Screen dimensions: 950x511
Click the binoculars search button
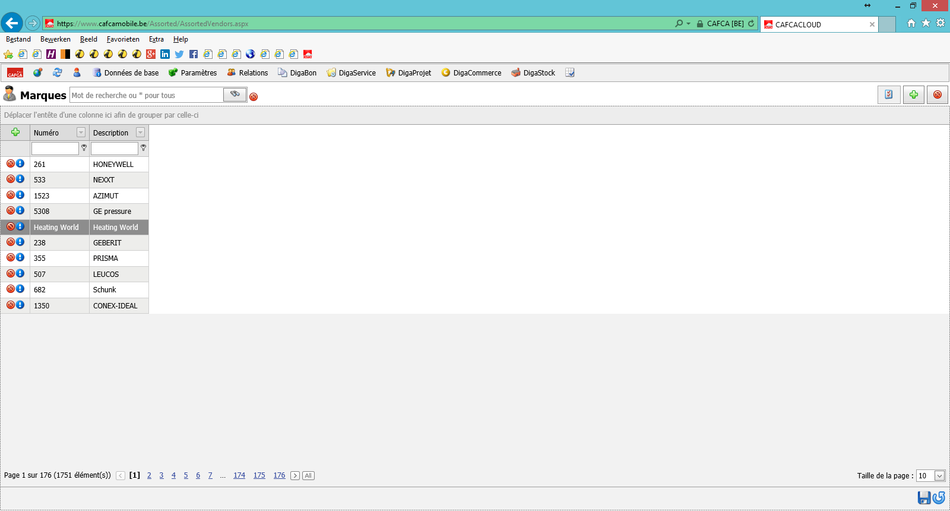coord(235,94)
